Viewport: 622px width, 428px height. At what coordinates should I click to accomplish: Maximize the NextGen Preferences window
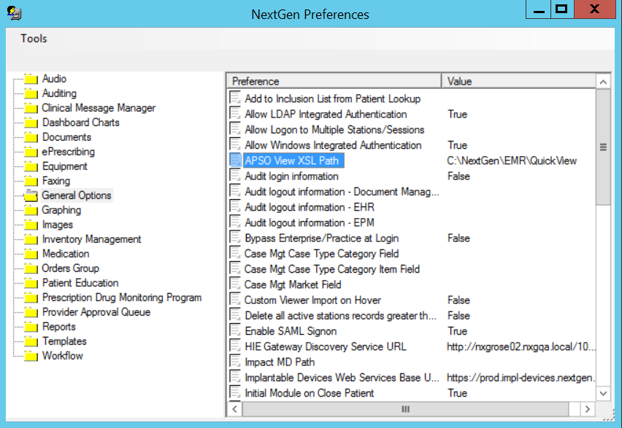(x=561, y=9)
